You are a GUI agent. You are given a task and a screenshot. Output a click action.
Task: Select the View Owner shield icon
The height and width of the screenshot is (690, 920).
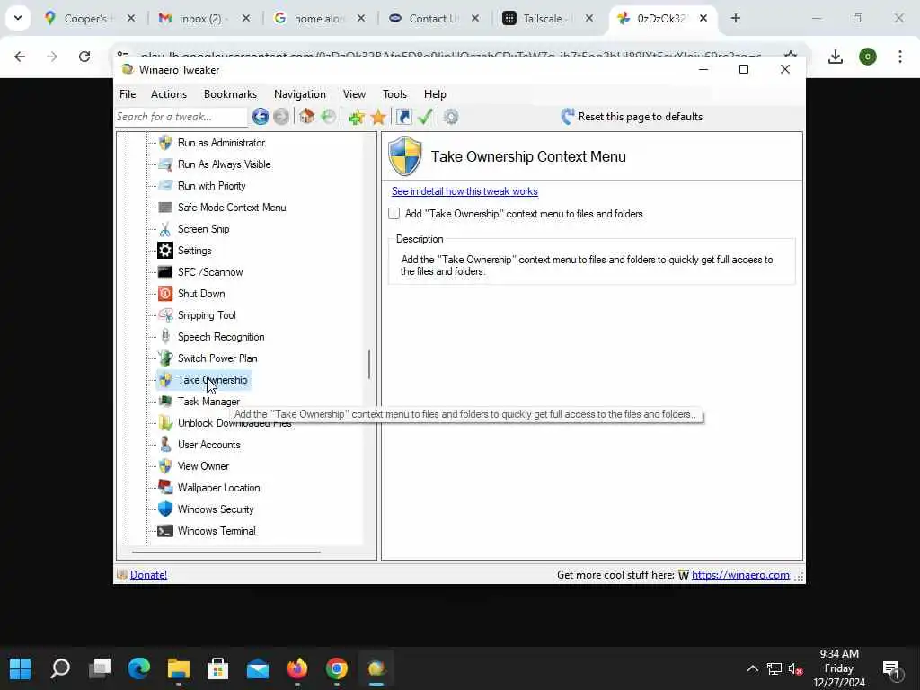[165, 466]
